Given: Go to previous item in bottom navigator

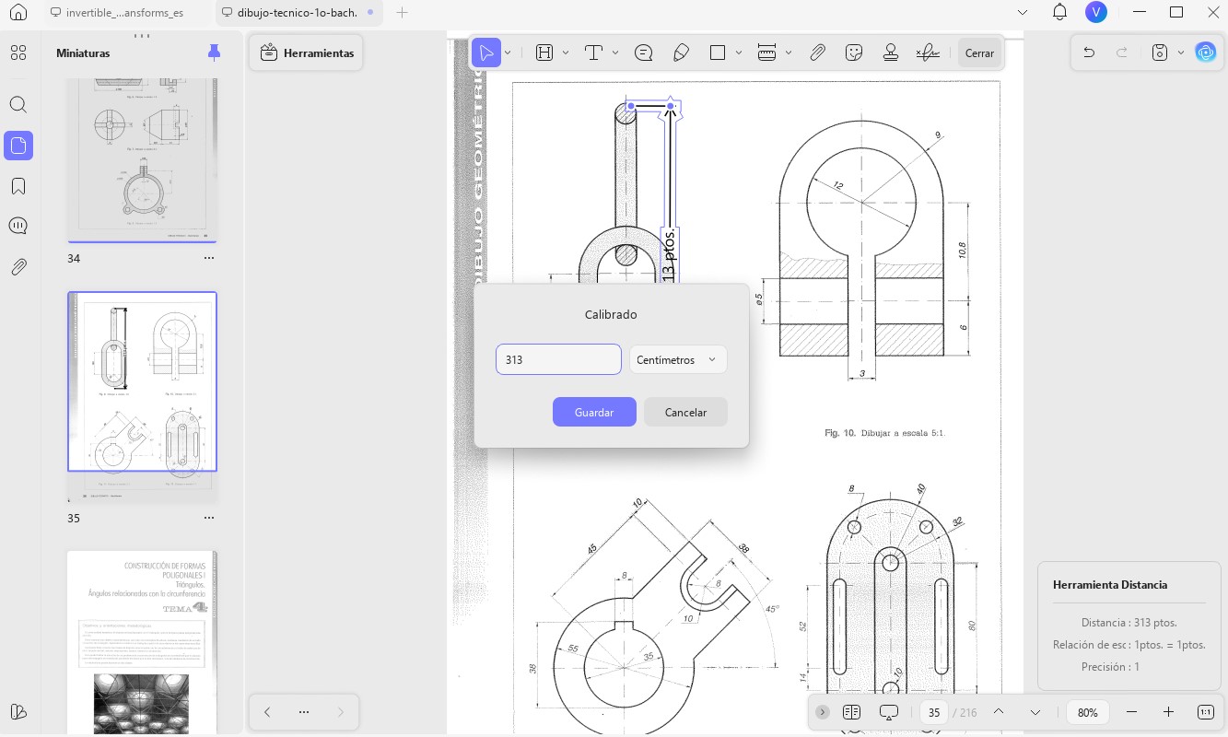Looking at the screenshot, I should 267,712.
